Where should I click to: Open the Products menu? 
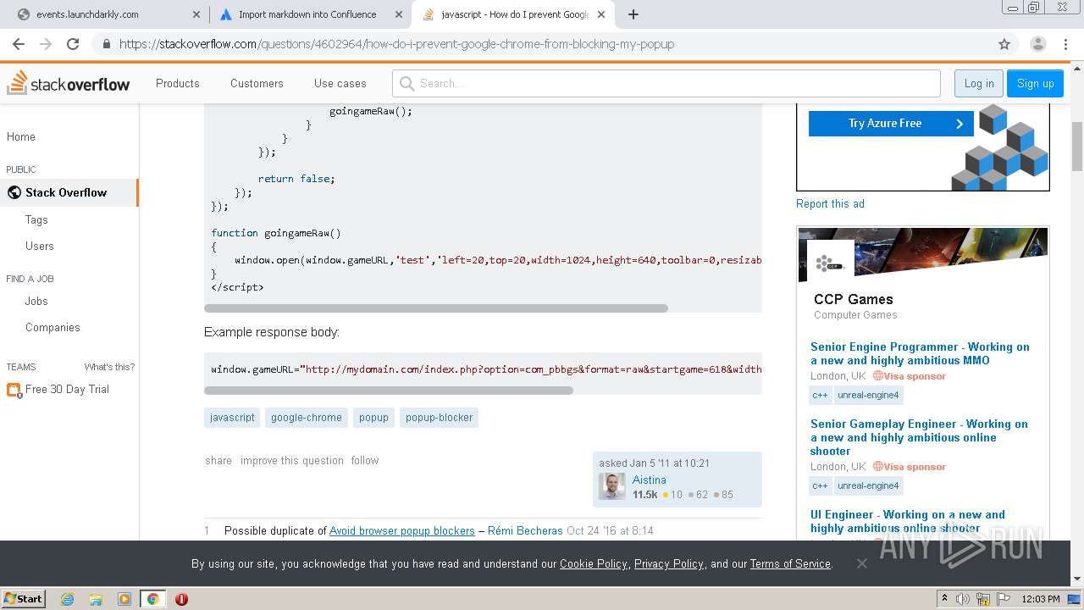pyautogui.click(x=178, y=83)
